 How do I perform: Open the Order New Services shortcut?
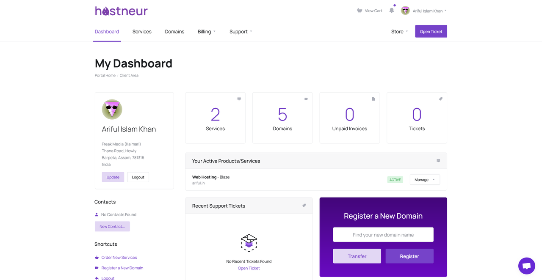click(119, 258)
